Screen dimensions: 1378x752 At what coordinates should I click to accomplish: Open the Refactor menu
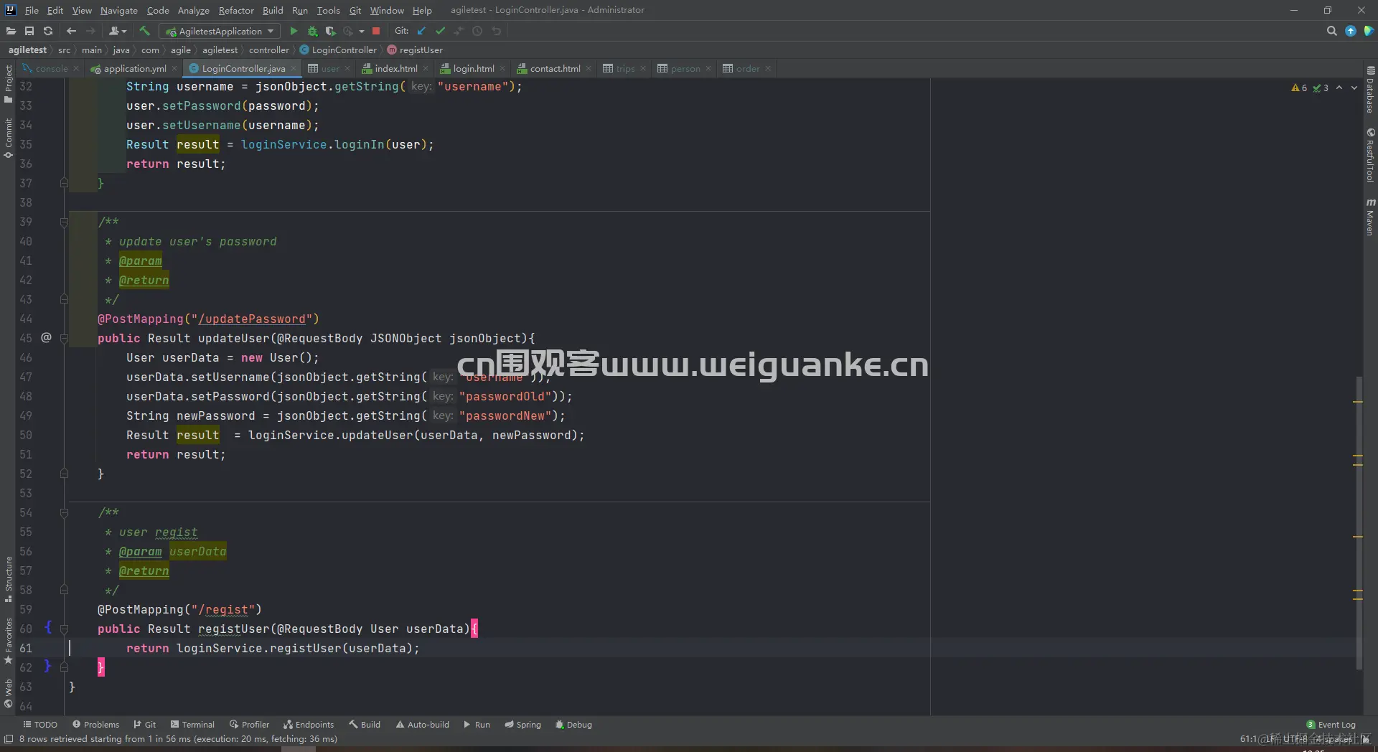236,10
